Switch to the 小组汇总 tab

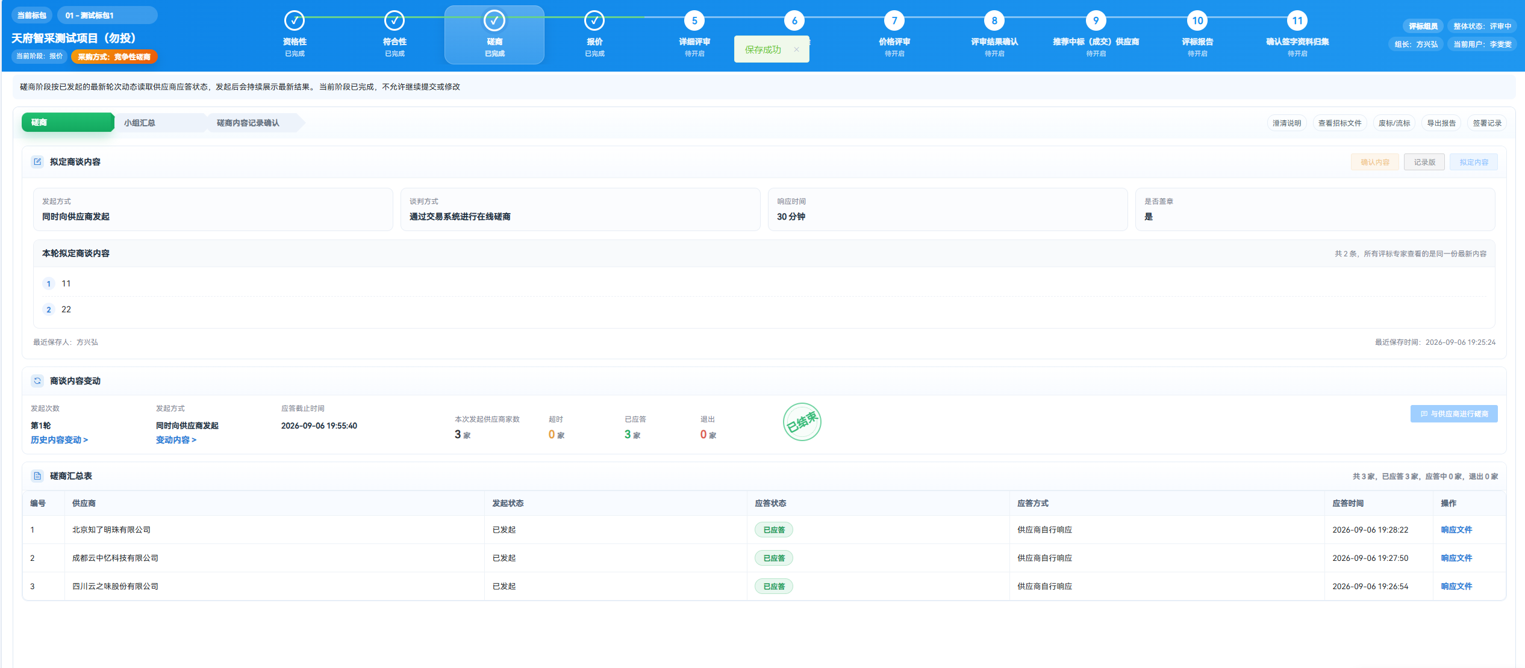tap(160, 123)
